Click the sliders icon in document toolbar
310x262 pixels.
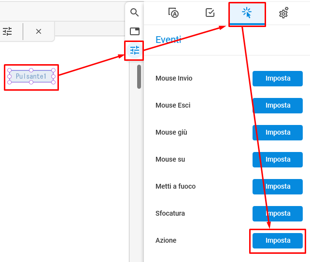[7, 31]
